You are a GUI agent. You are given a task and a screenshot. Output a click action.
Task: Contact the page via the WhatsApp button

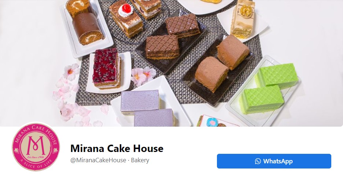tap(274, 161)
